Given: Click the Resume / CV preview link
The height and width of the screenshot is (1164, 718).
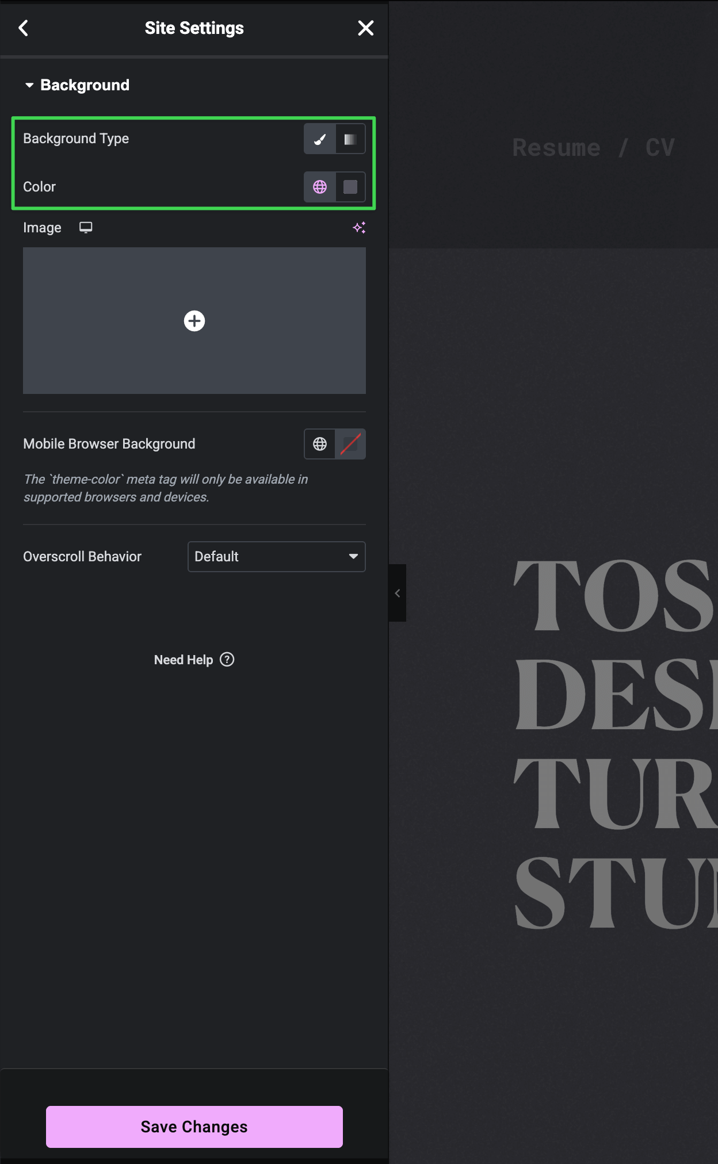Looking at the screenshot, I should [x=593, y=148].
